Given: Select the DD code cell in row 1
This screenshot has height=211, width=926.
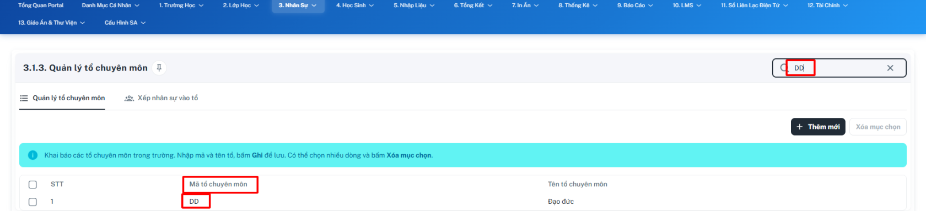Looking at the screenshot, I should (x=194, y=202).
